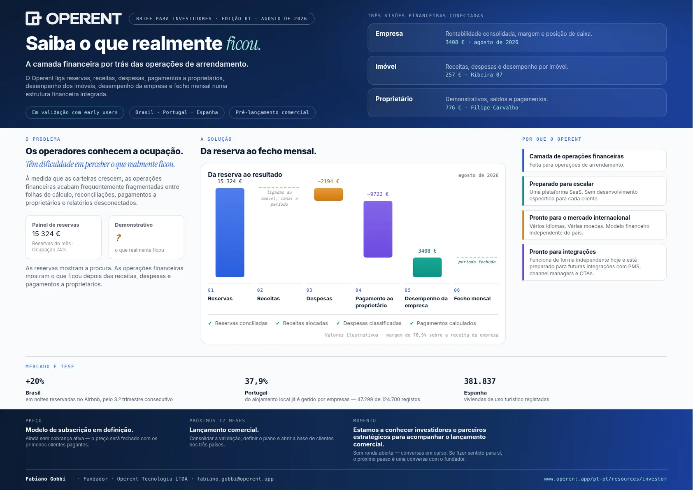Click the '−2194 €' expense value
The height and width of the screenshot is (490, 693).
click(x=328, y=181)
